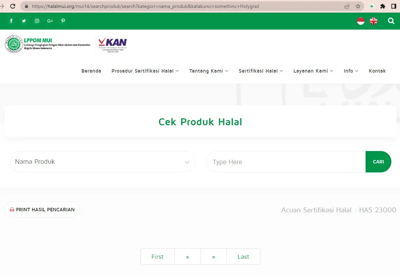Image resolution: width=400 pixels, height=277 pixels.
Task: Go to First results page
Action: point(158,257)
